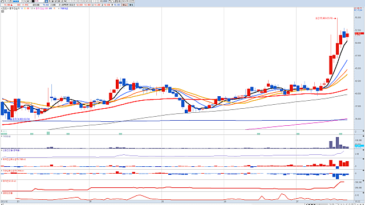The height and width of the screenshot is (205, 365).
Task: Click the black square at signal panel's right edge
Action: pyautogui.click(x=363, y=132)
